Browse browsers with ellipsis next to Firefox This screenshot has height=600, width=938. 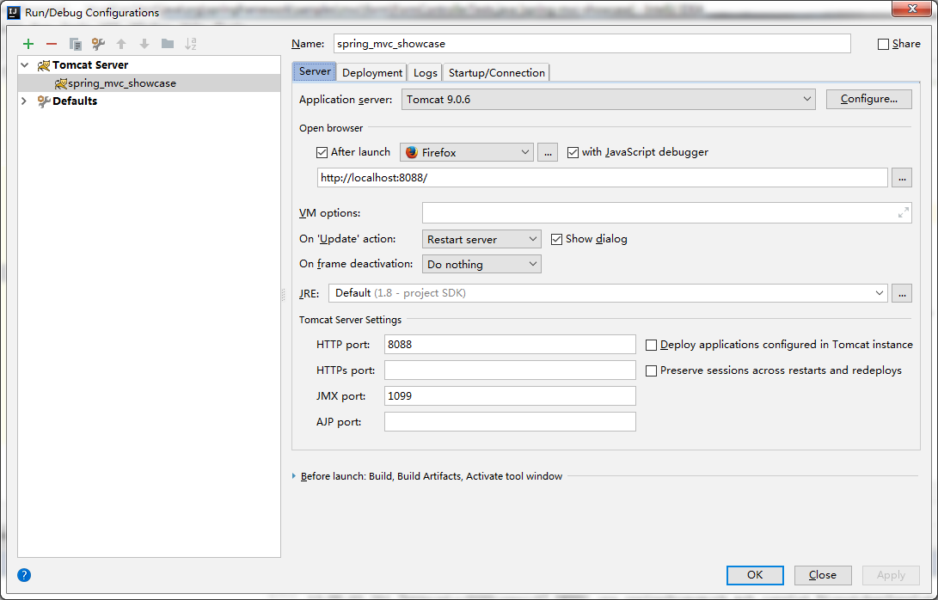point(548,152)
